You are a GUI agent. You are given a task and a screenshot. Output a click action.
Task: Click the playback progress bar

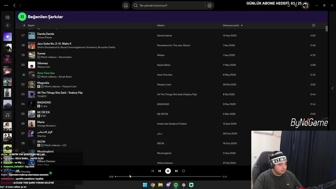coord(168,177)
